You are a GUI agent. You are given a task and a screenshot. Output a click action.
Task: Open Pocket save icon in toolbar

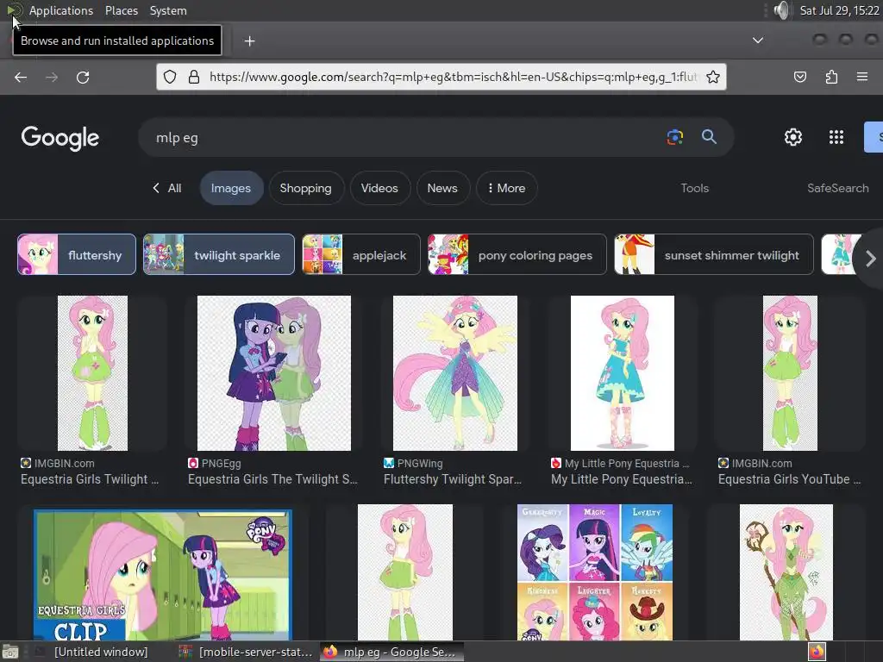[799, 77]
